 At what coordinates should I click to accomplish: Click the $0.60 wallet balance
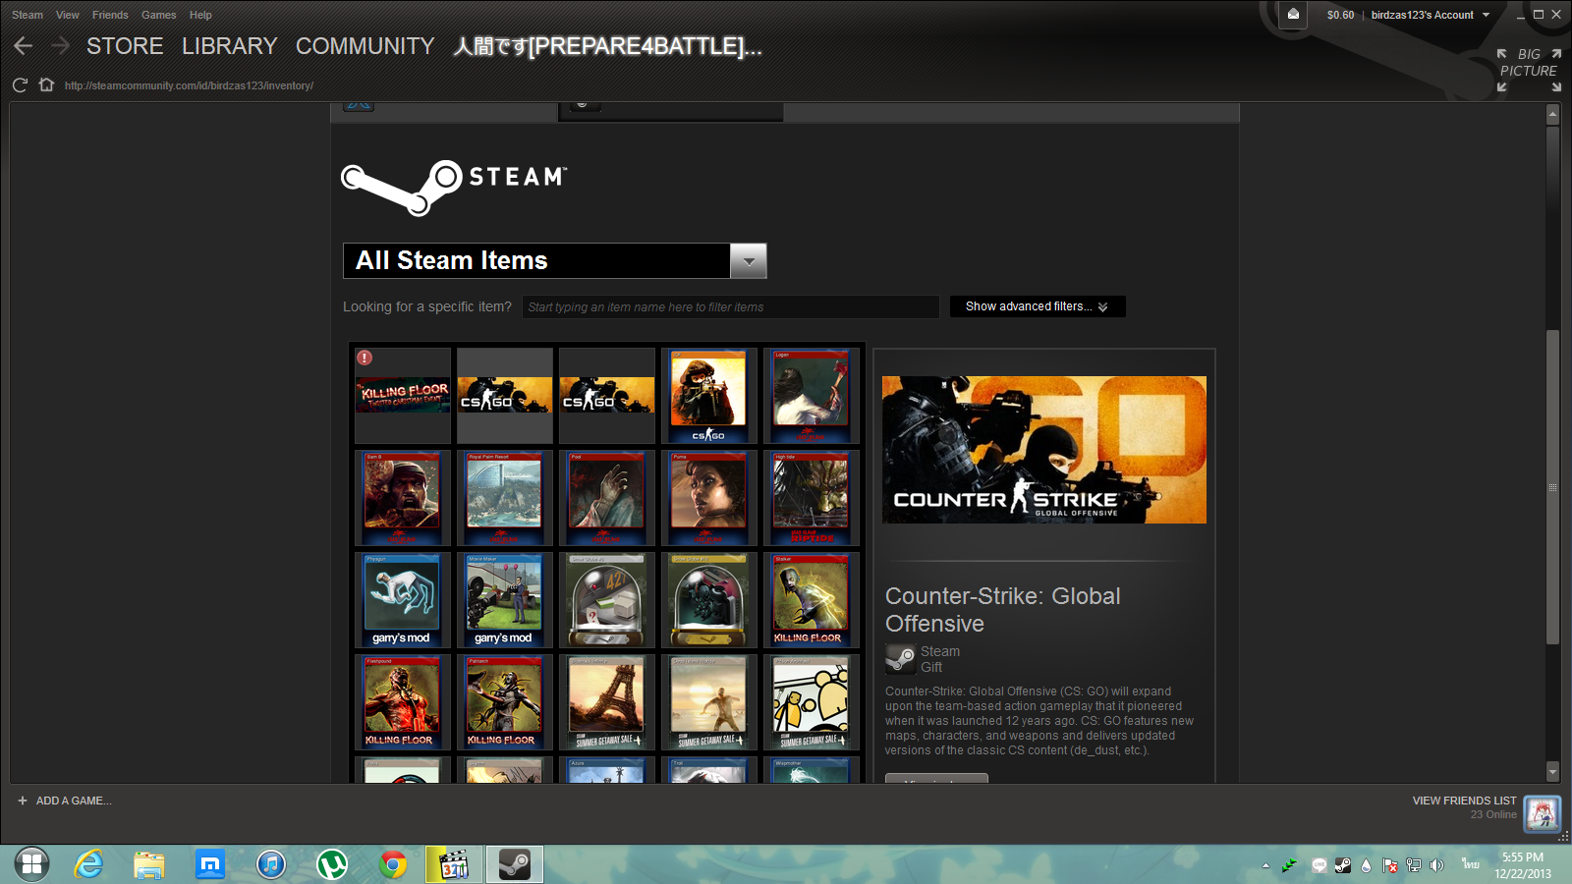coord(1340,15)
